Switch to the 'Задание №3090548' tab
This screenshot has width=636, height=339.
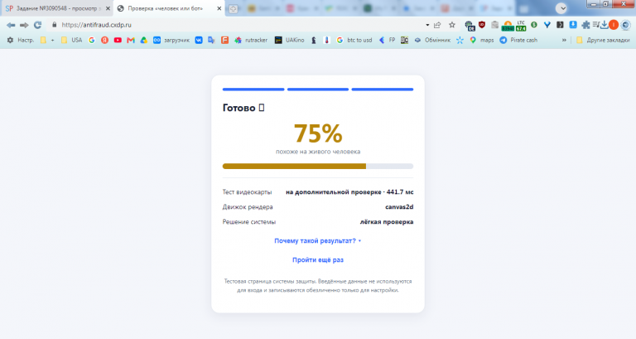coord(53,8)
